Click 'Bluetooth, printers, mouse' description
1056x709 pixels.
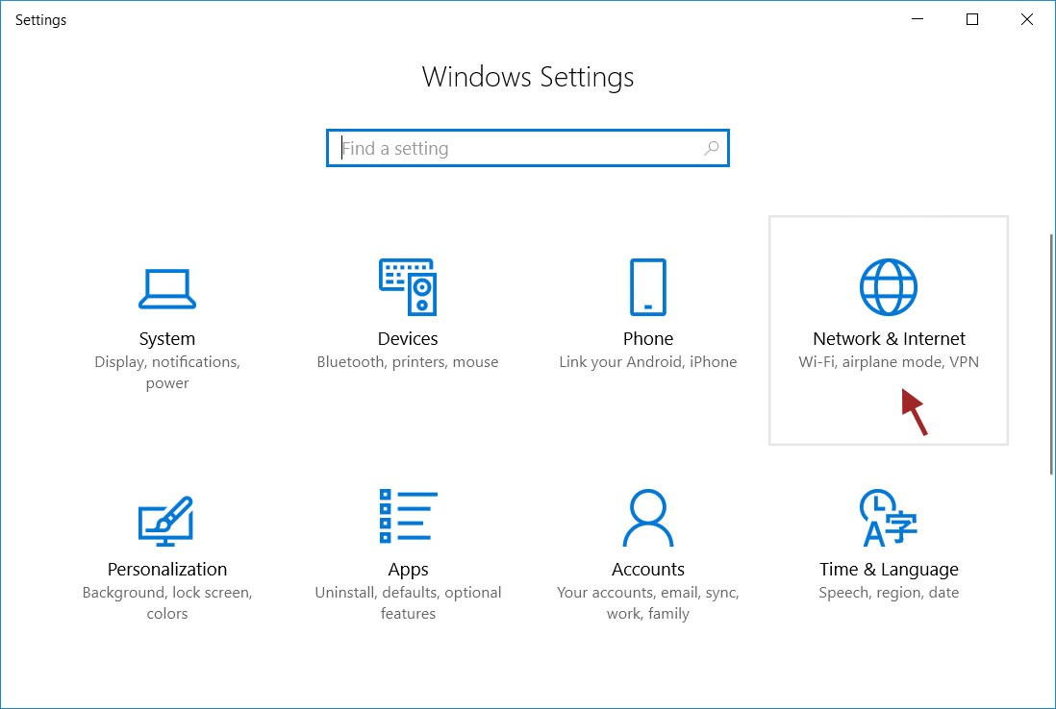(408, 362)
